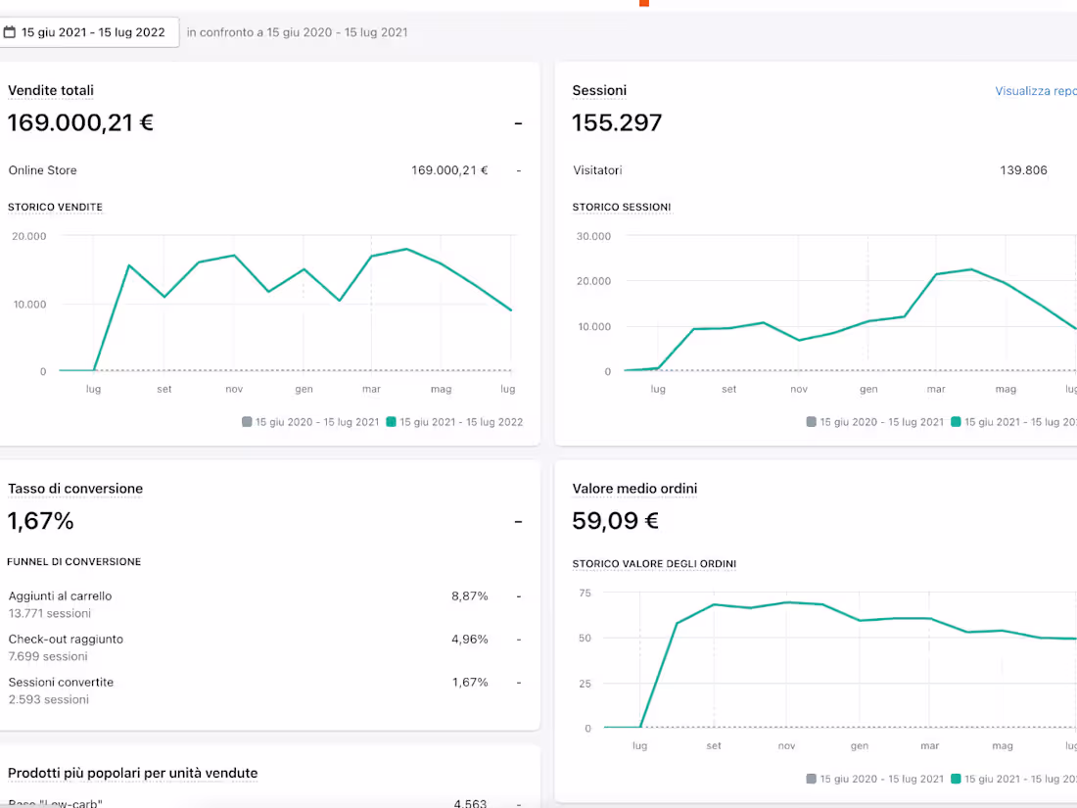Click the calendar icon in date picker
Screen dimensions: 1077x808
[x=10, y=32]
